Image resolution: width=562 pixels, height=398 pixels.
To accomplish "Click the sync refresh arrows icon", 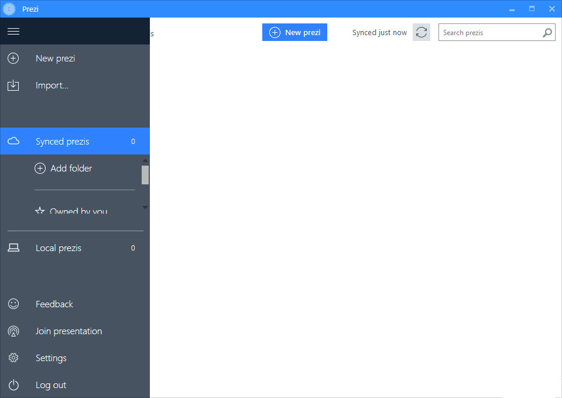I will (421, 32).
